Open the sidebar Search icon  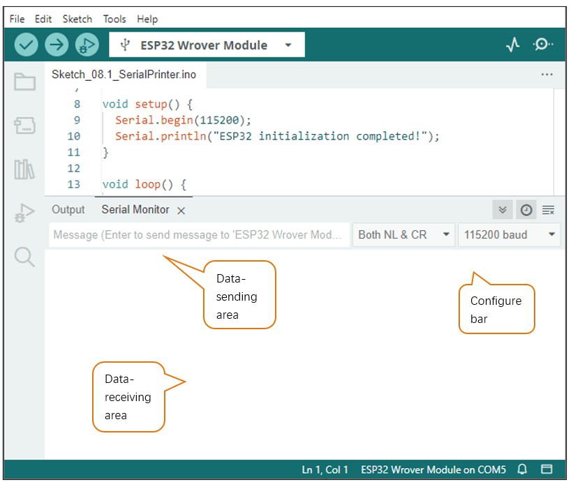tap(24, 257)
